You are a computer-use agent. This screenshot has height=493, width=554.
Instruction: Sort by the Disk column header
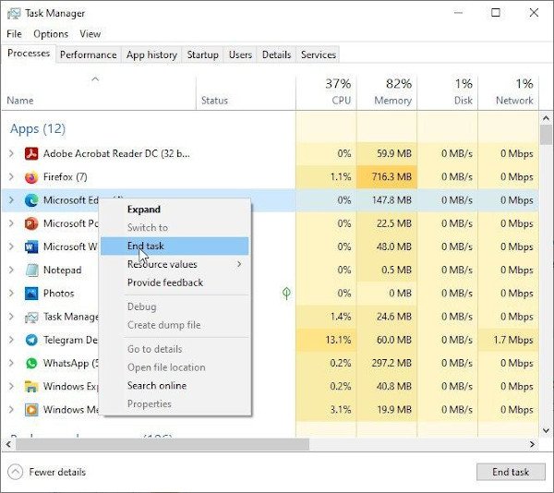click(448, 92)
